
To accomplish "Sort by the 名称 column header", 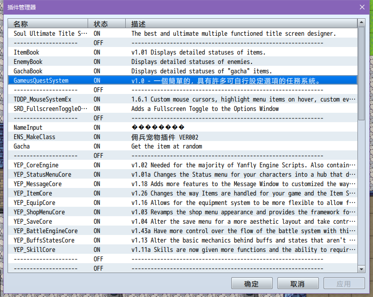I will pyautogui.click(x=48, y=24).
